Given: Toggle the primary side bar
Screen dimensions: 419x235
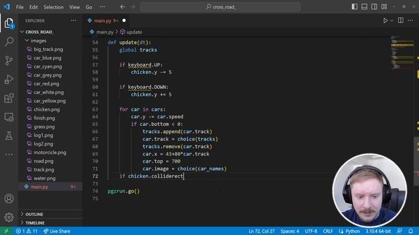Looking at the screenshot, I should pos(354,7).
